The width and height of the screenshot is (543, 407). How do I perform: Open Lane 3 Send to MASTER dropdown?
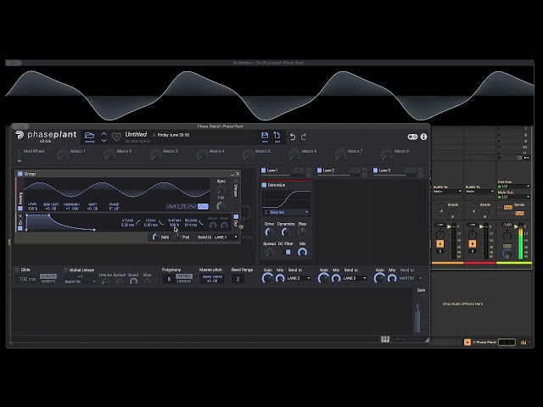click(x=411, y=278)
